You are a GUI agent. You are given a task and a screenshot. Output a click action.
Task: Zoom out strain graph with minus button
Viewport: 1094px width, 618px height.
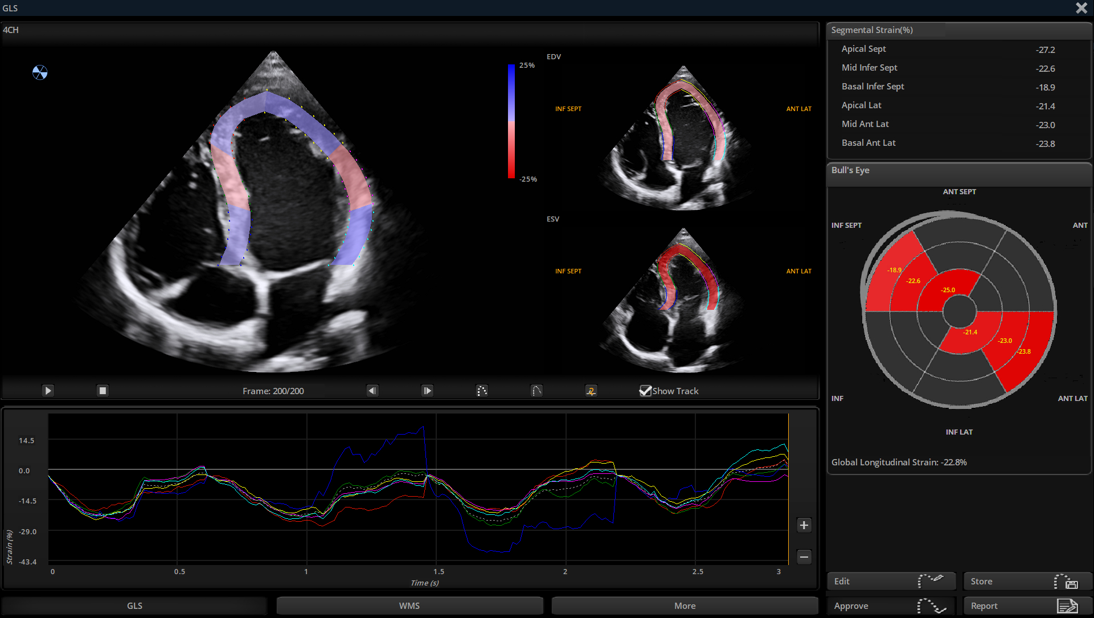click(x=804, y=556)
